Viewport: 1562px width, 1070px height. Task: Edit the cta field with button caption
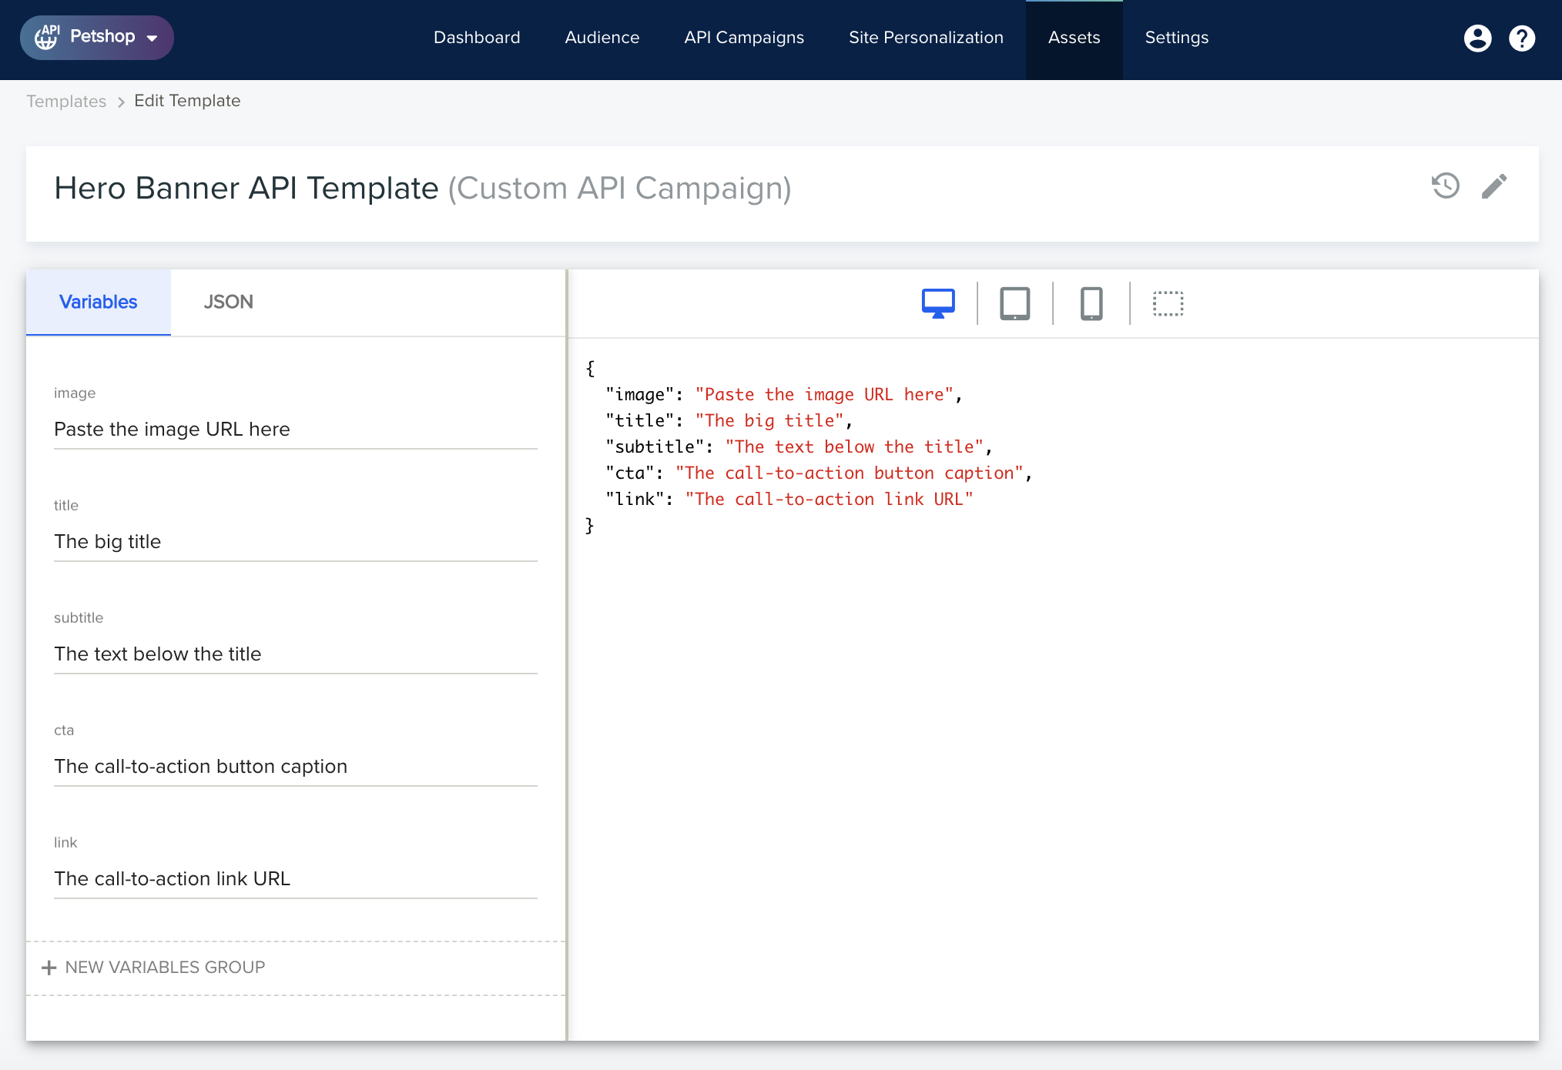[296, 766]
